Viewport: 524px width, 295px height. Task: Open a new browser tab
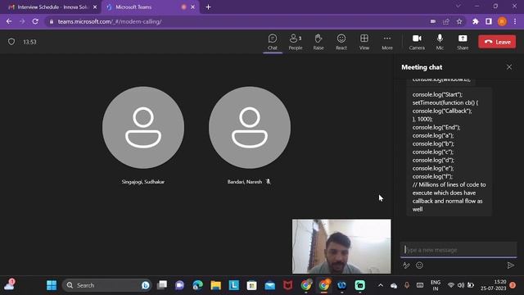(x=208, y=7)
